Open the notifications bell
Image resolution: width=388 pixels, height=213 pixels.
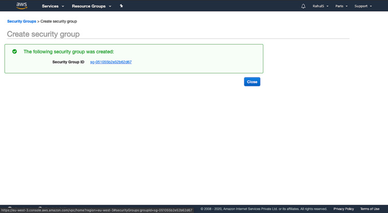point(303,6)
